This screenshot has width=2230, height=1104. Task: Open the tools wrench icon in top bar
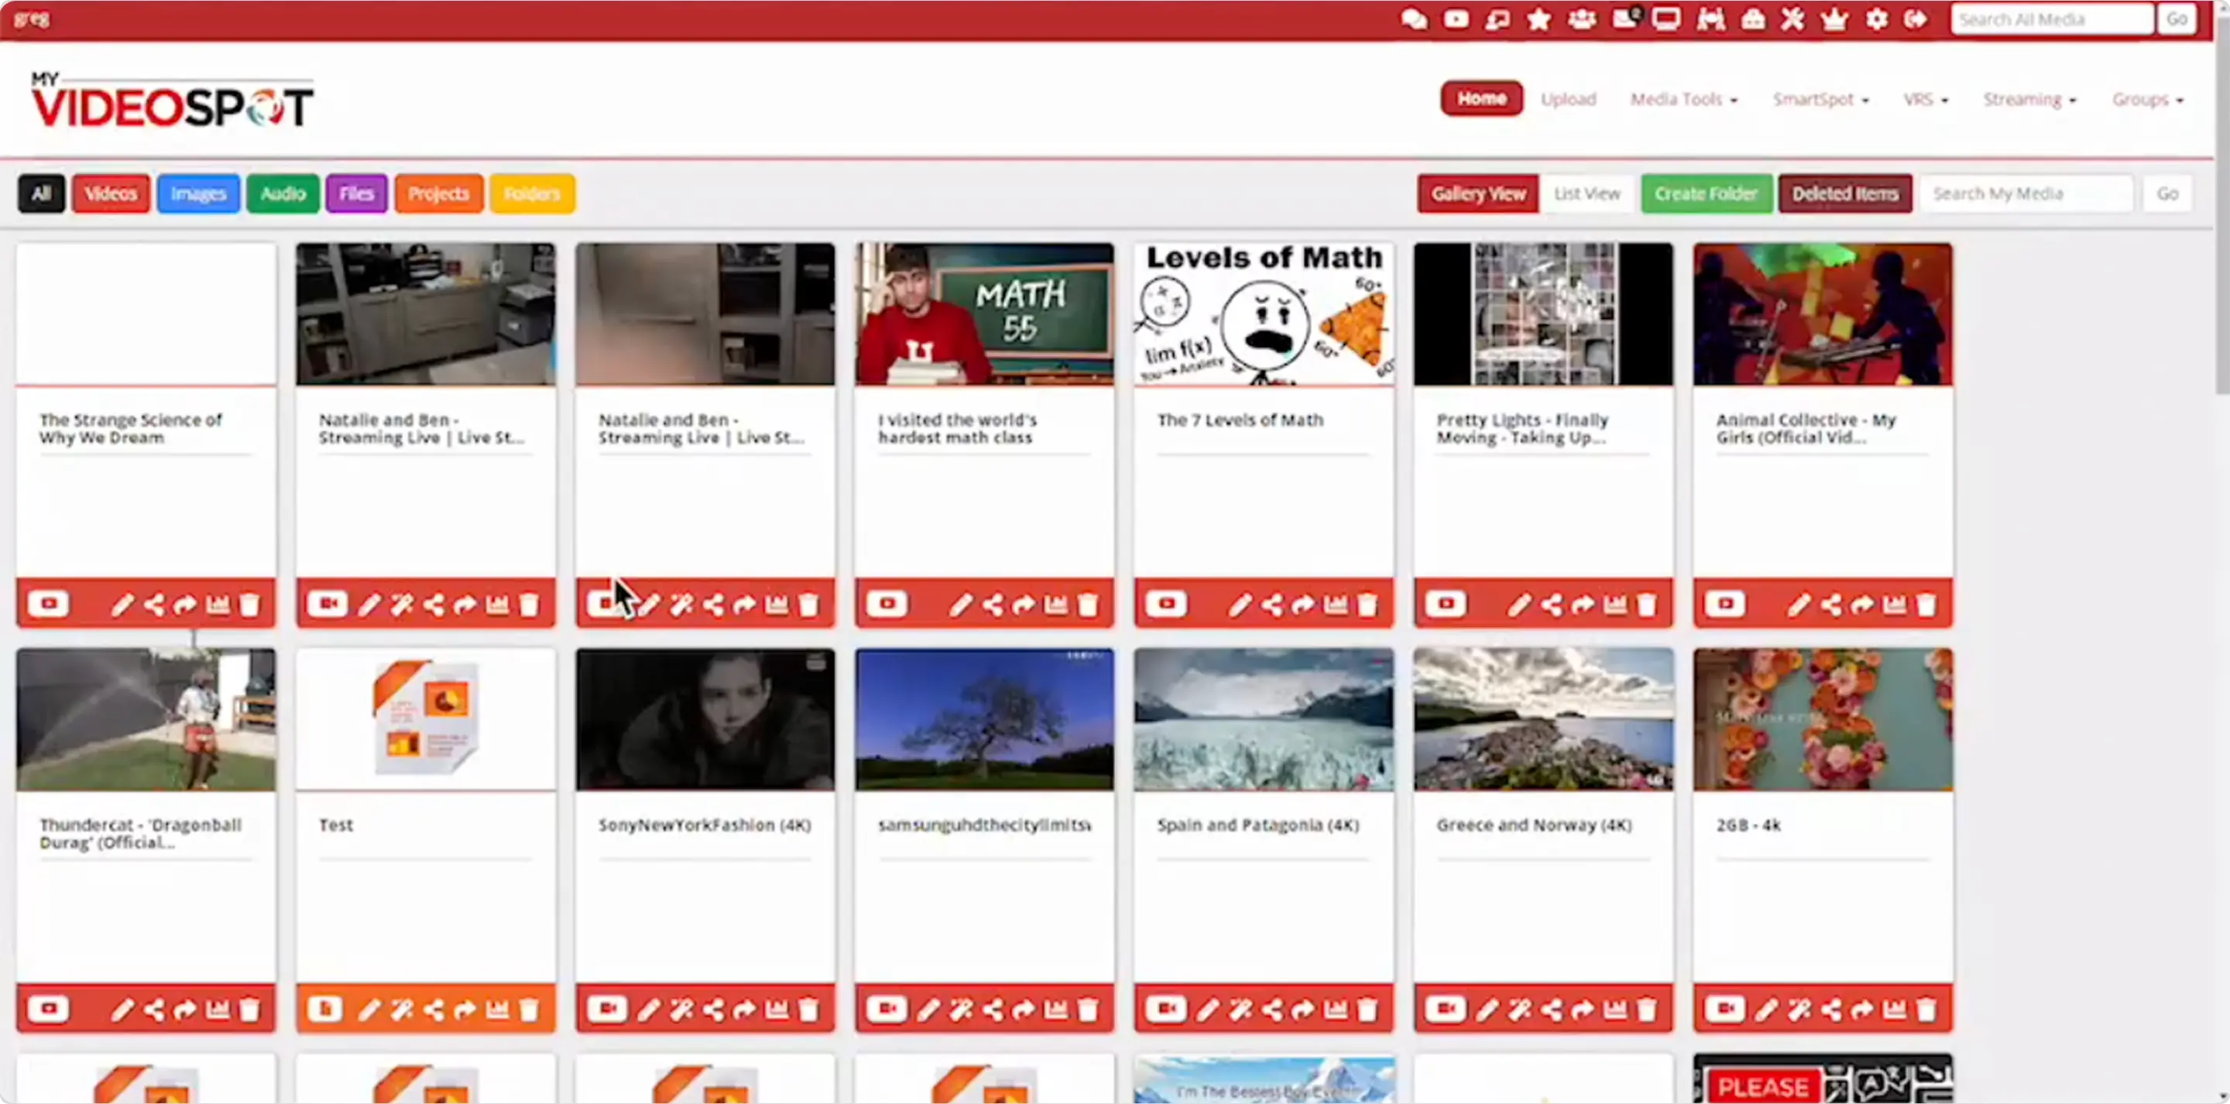tap(1792, 18)
